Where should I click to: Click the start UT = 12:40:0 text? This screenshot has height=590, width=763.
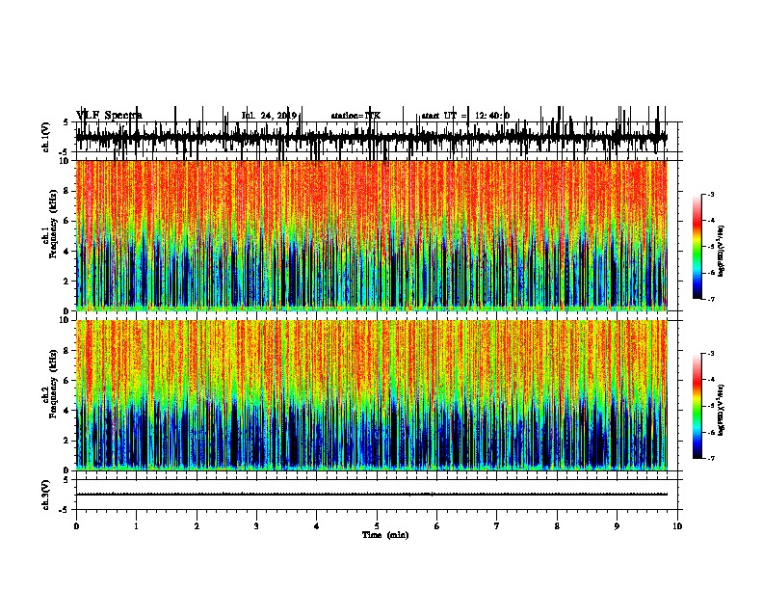click(465, 116)
